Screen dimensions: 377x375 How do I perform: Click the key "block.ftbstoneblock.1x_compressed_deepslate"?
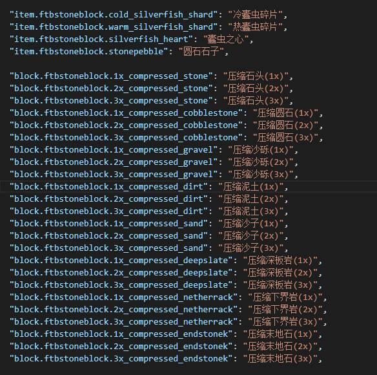tap(121, 261)
